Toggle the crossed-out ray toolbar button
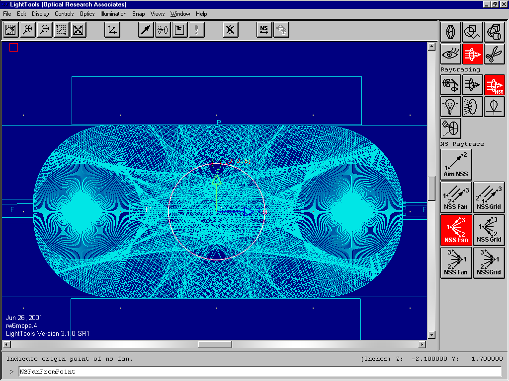Viewport: 509px width, 381px height. coord(230,30)
